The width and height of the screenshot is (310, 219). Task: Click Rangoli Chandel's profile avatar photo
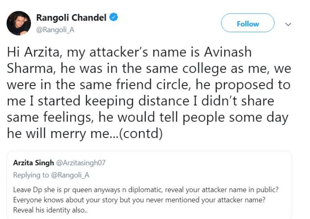coord(18,24)
